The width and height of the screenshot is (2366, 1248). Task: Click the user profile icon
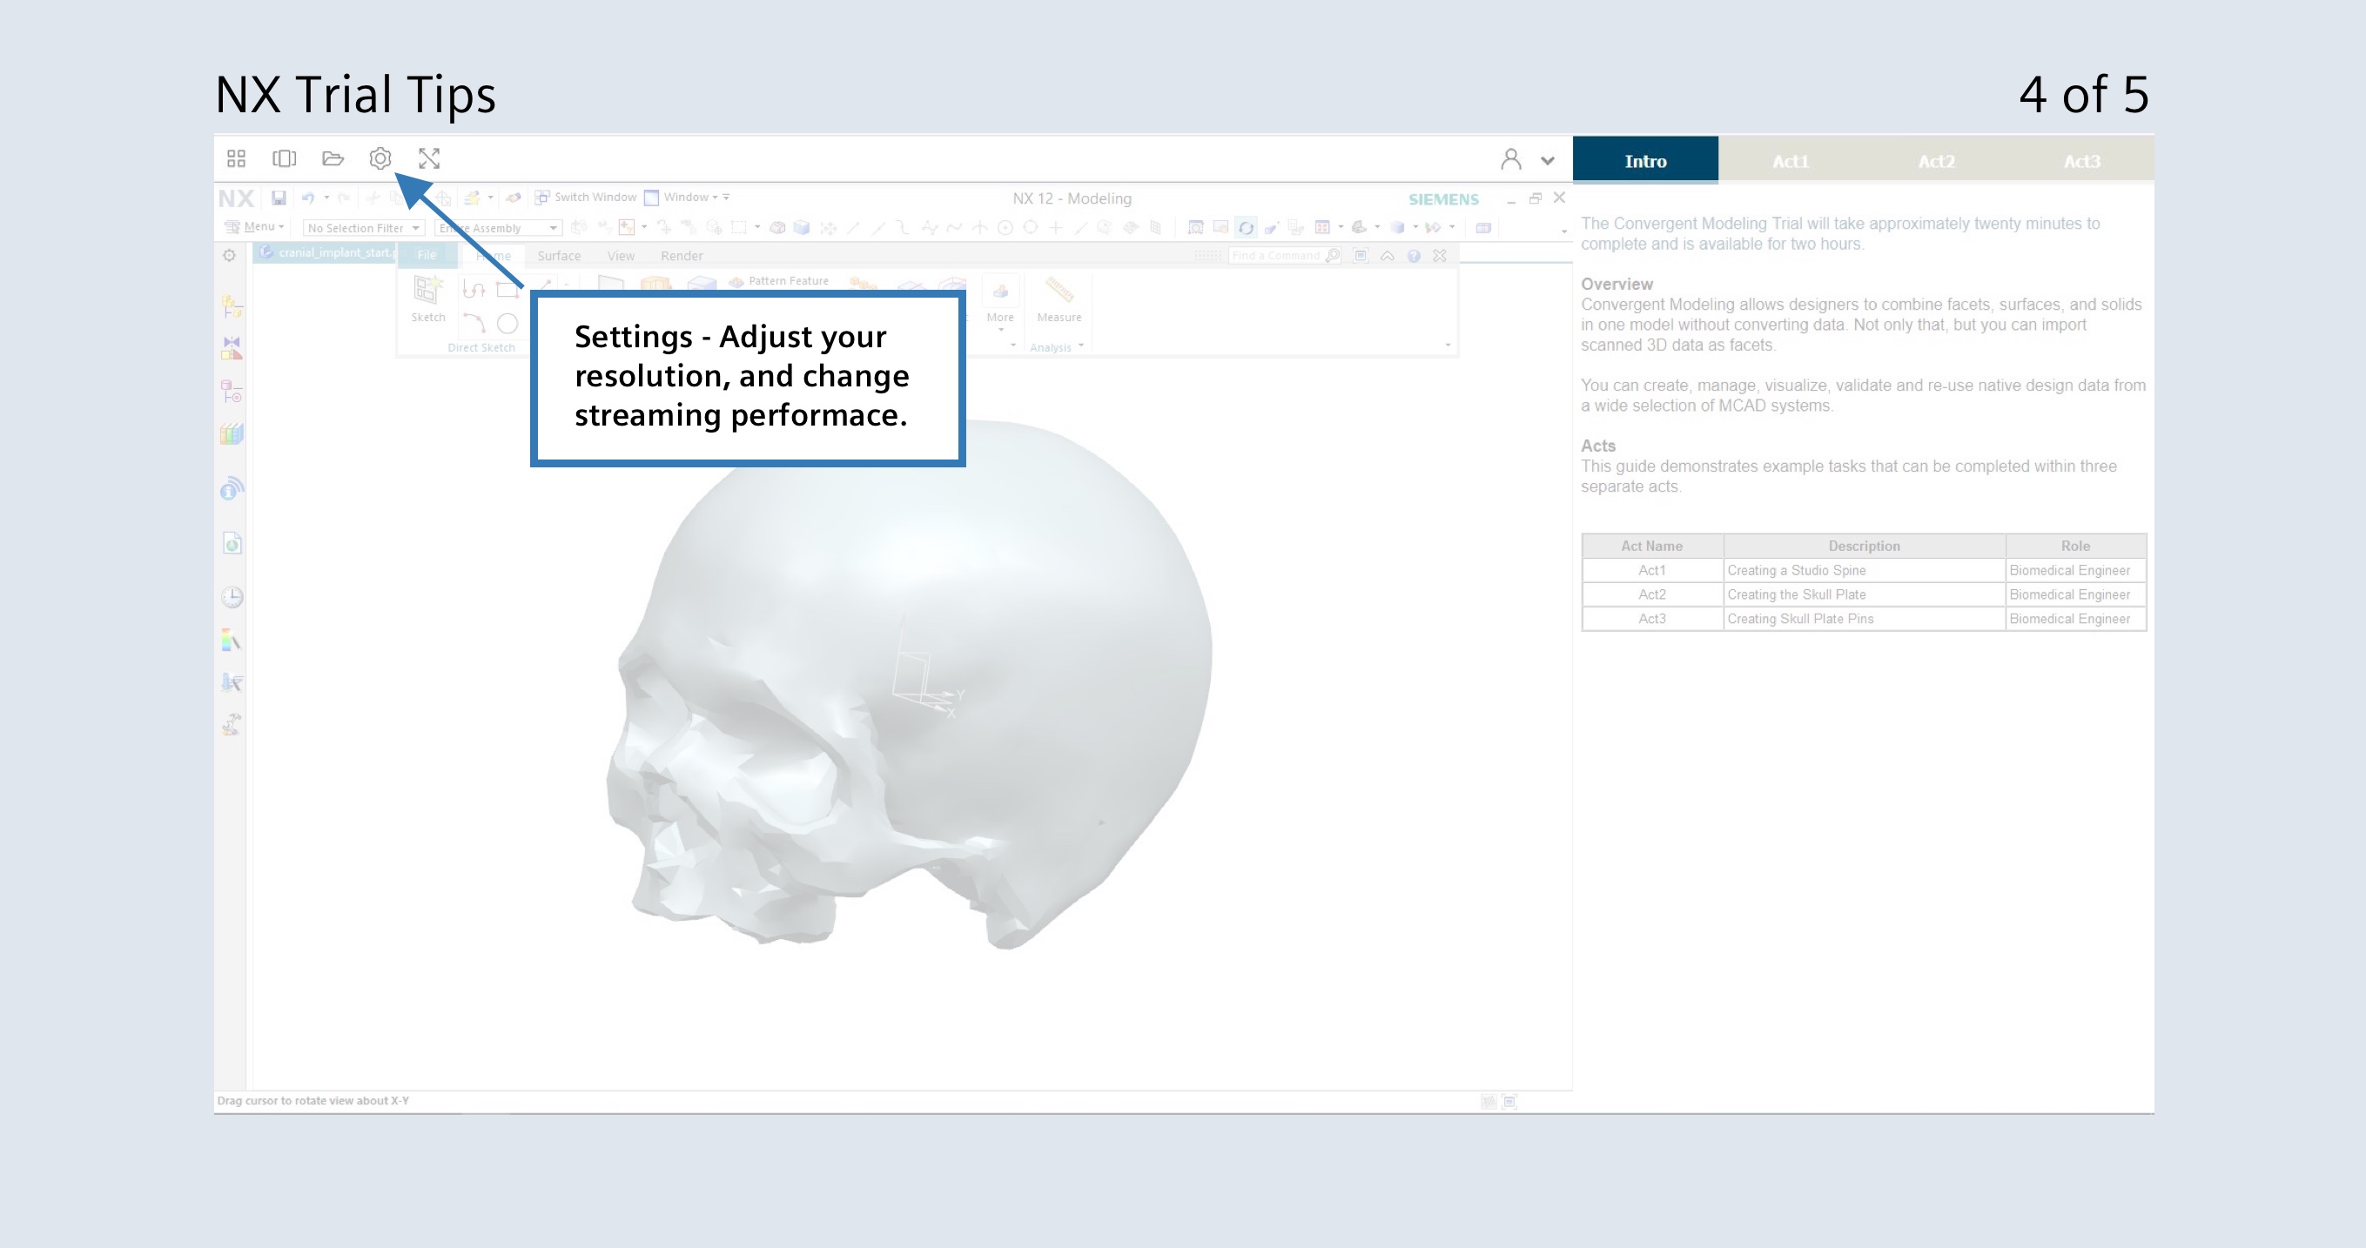click(x=1511, y=160)
